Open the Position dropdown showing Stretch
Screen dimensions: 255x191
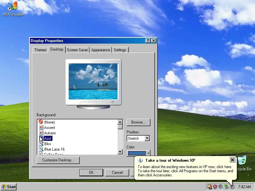coord(138,138)
